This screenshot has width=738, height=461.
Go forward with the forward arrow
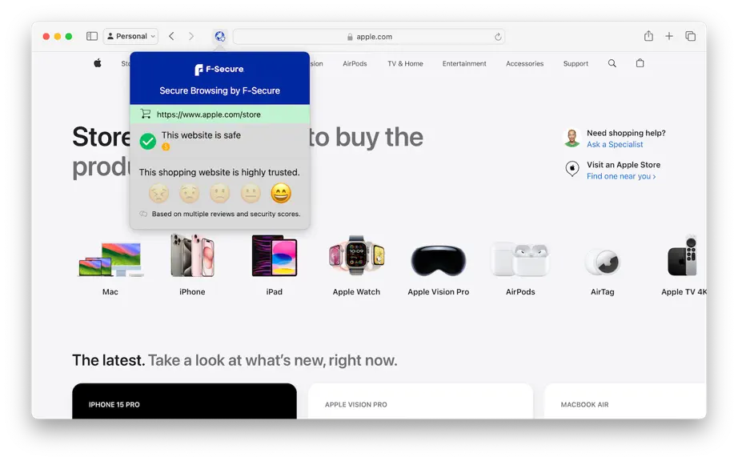coord(191,36)
